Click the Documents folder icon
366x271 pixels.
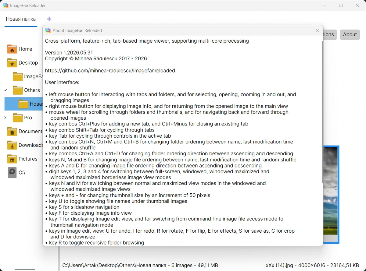point(12,131)
